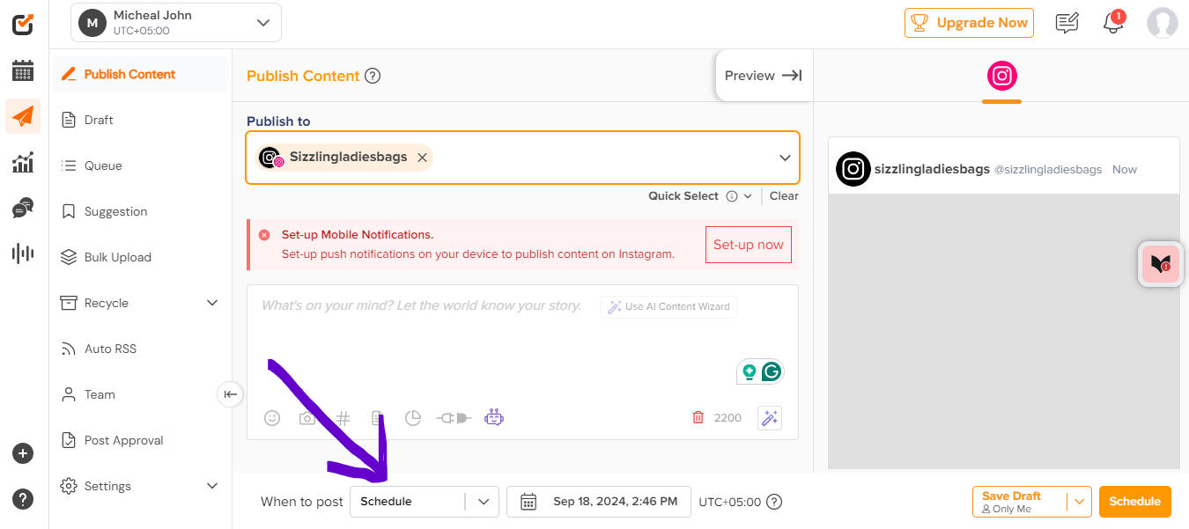The height and width of the screenshot is (529, 1189).
Task: Add media using the camera icon
Action: (306, 418)
